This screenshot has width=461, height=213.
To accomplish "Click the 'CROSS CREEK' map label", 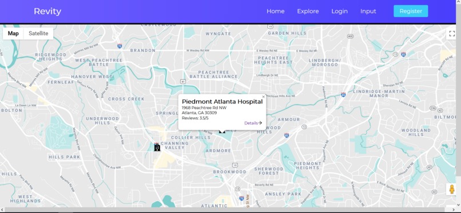I will pos(126,99).
